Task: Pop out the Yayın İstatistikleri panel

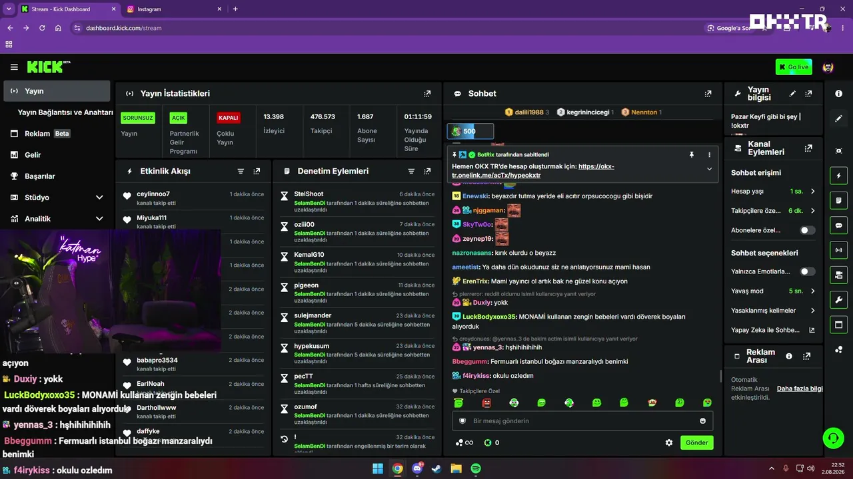Action: tap(427, 94)
